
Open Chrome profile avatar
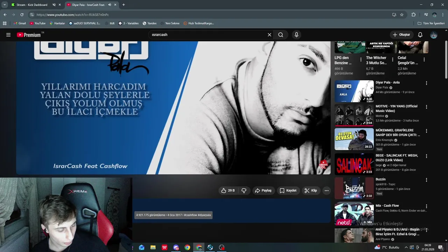pos(434,15)
